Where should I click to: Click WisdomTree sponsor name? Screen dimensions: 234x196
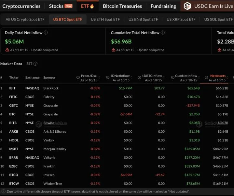click(52, 184)
